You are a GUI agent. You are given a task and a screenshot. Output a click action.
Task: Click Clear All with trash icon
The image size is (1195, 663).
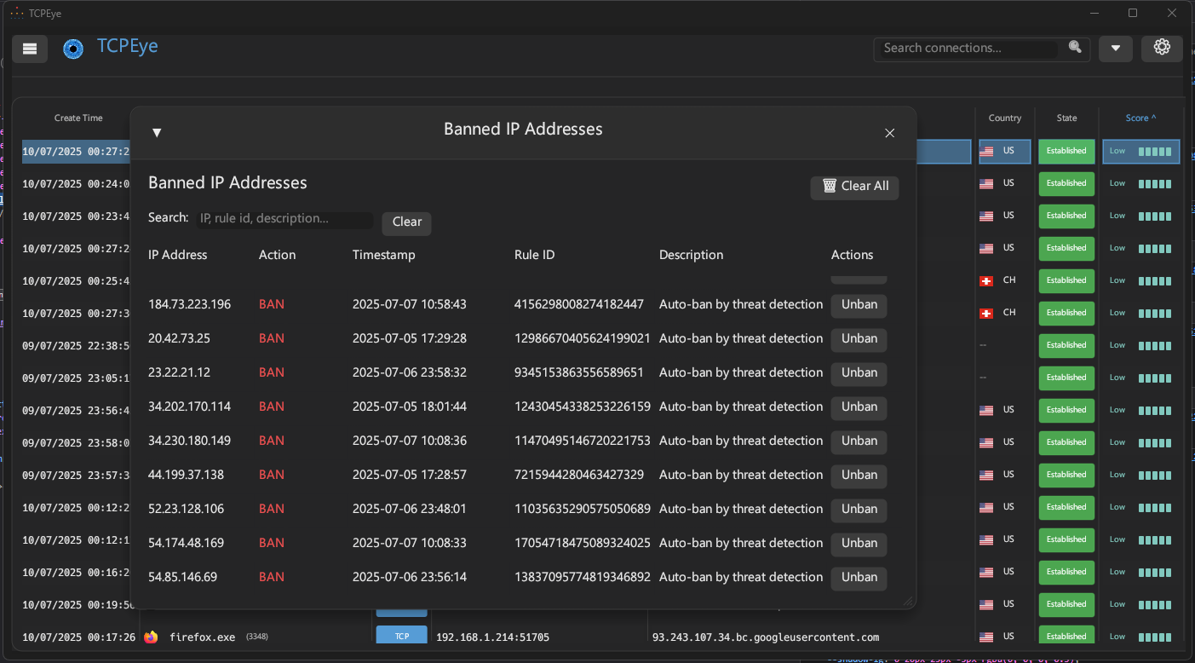click(x=855, y=187)
